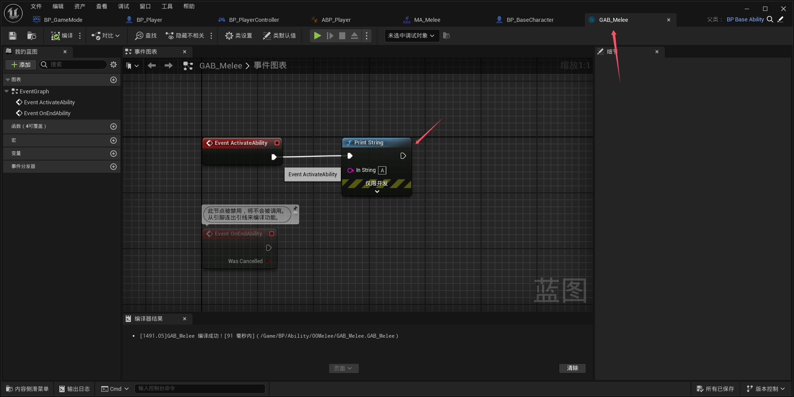Open the 工具 menu
794x397 pixels.
(167, 6)
